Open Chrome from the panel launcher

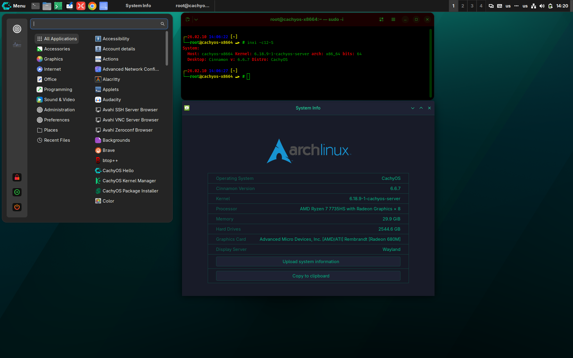click(x=92, y=6)
